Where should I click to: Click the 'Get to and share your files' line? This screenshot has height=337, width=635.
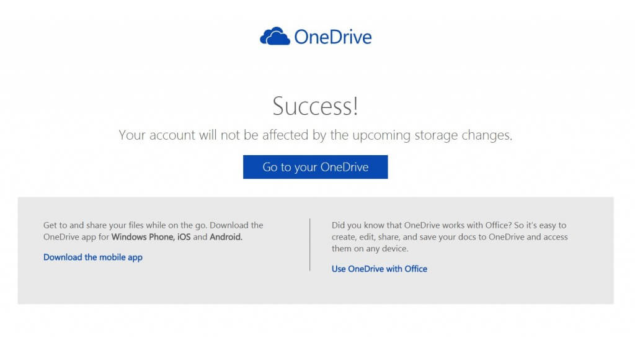153,225
